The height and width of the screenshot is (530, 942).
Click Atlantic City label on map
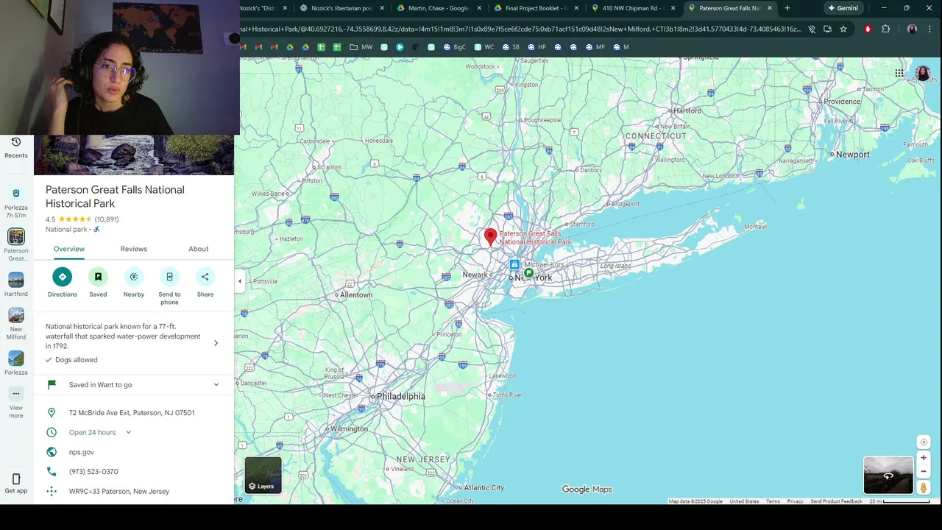[x=484, y=487]
